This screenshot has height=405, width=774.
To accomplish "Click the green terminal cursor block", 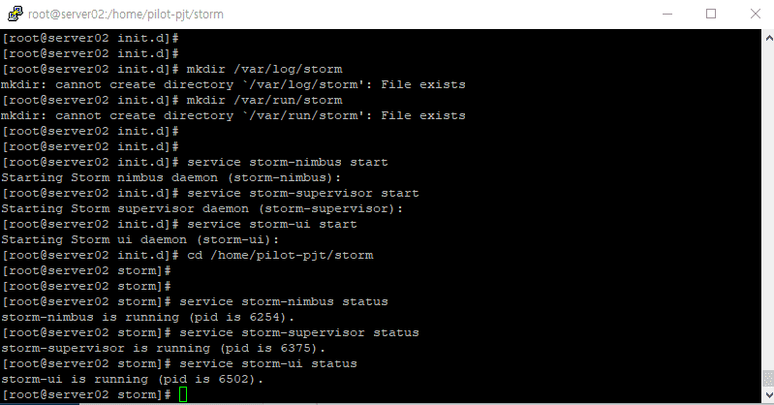I will tap(183, 394).
